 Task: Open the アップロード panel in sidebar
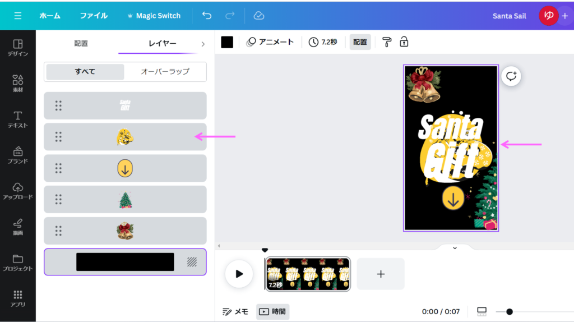pos(18,191)
